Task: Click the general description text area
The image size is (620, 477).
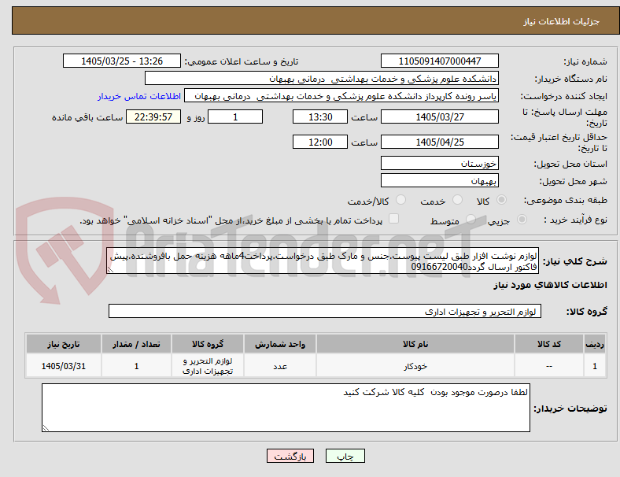Action: point(323,261)
